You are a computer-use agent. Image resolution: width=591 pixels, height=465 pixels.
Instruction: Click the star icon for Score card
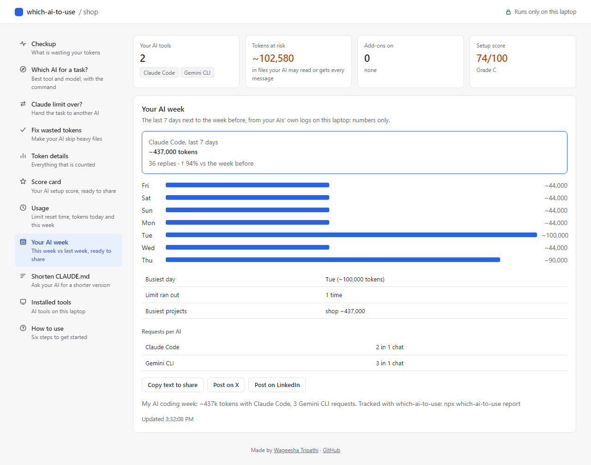pos(23,182)
